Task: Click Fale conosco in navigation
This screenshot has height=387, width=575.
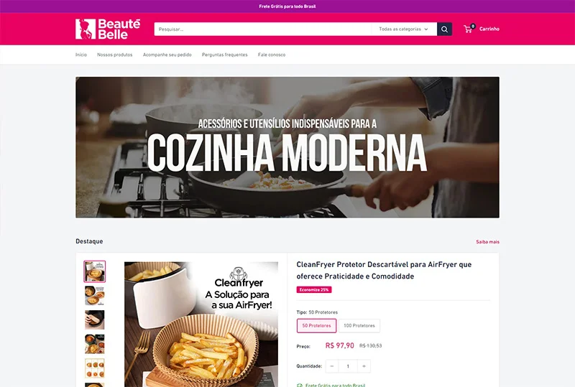Action: (272, 55)
